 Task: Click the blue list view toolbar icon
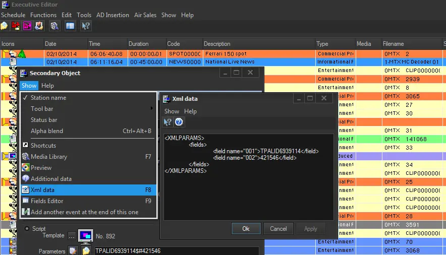70,25
